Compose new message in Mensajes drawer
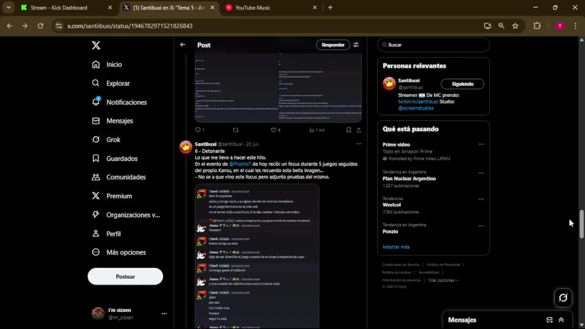 [x=549, y=320]
